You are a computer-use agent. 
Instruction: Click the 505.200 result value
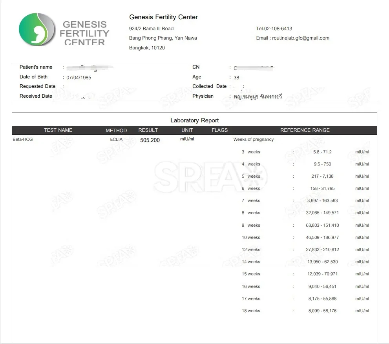coord(150,140)
